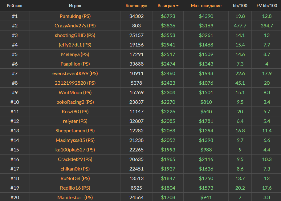281x201 pixels.
Task: Open evensteven0099 (PS) profile
Action: pyautogui.click(x=75, y=73)
